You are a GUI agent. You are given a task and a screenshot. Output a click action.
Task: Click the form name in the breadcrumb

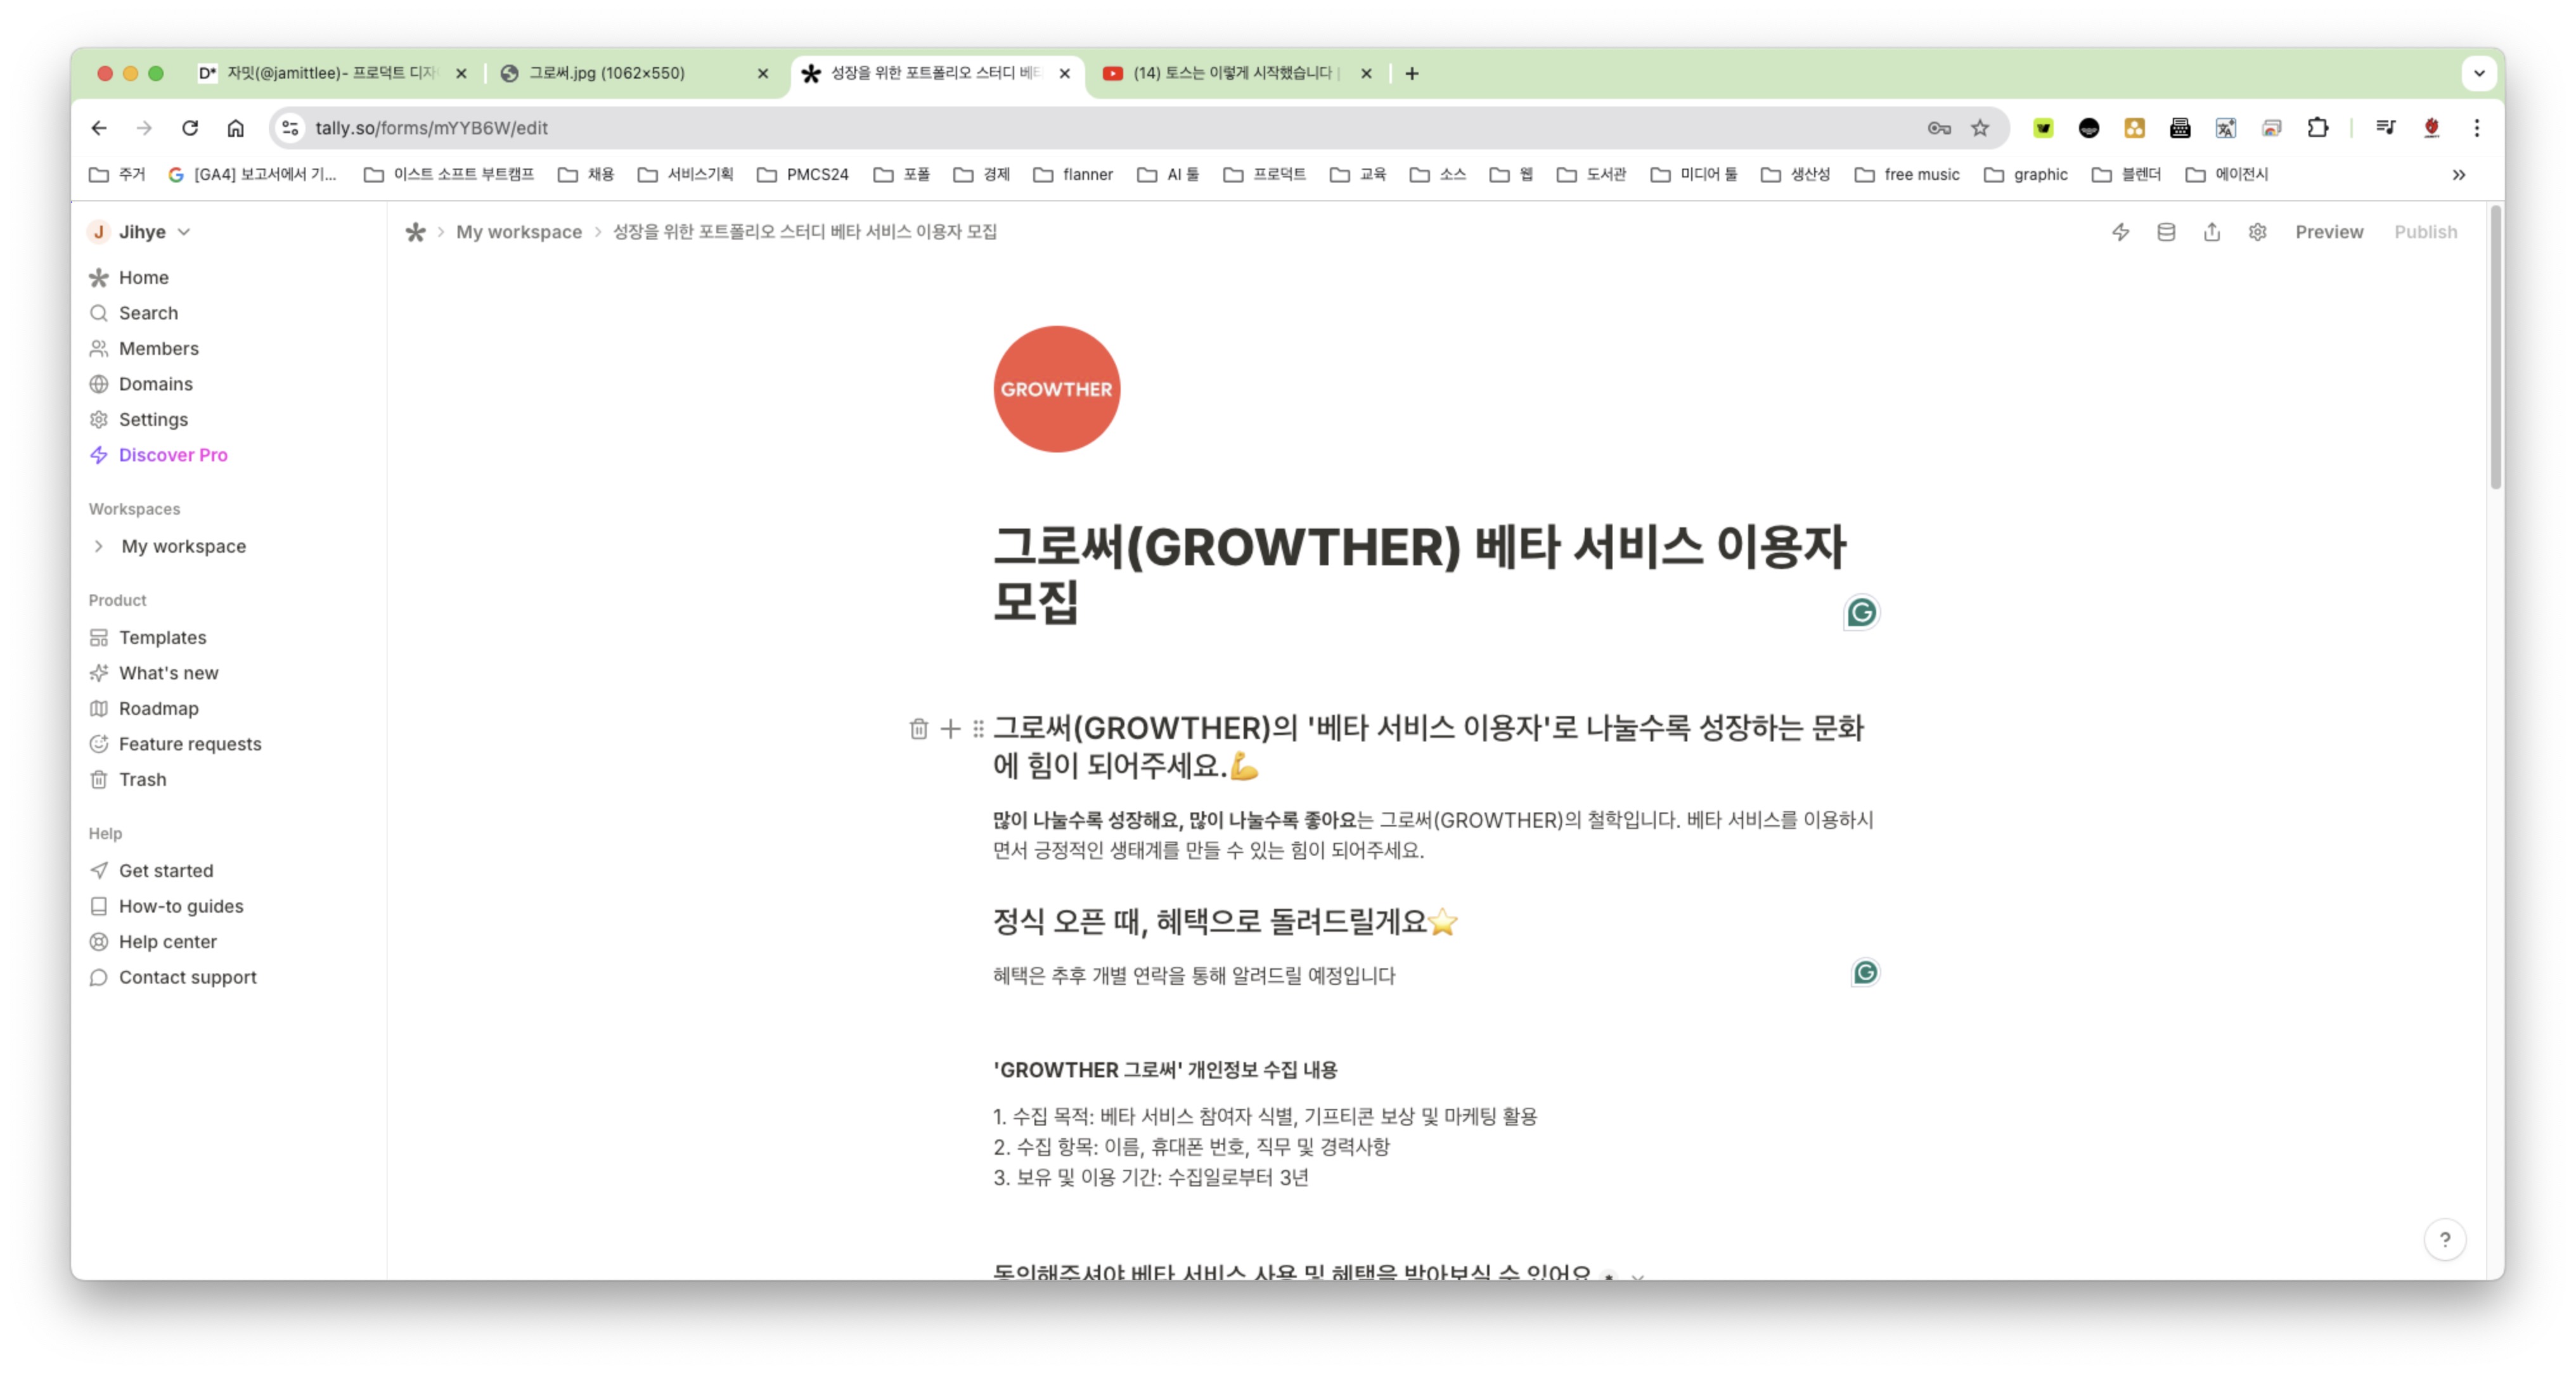coord(804,232)
